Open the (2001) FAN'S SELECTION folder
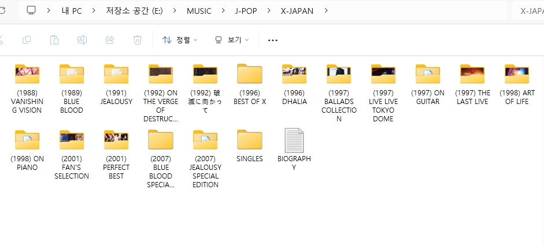The width and height of the screenshot is (544, 245). pyautogui.click(x=72, y=154)
